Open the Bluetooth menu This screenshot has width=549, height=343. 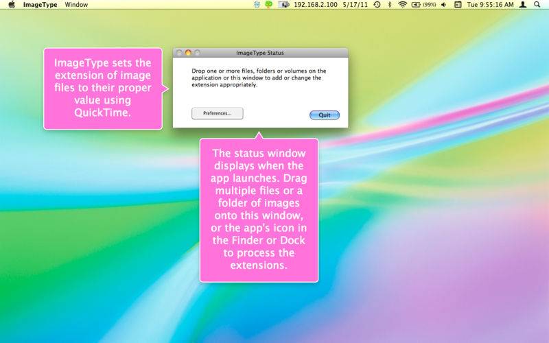tap(390, 5)
